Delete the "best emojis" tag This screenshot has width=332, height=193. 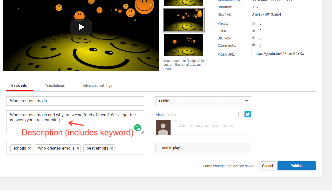coord(112,148)
